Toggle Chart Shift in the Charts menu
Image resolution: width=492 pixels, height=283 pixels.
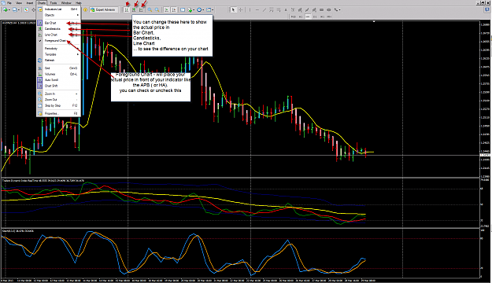coord(58,86)
